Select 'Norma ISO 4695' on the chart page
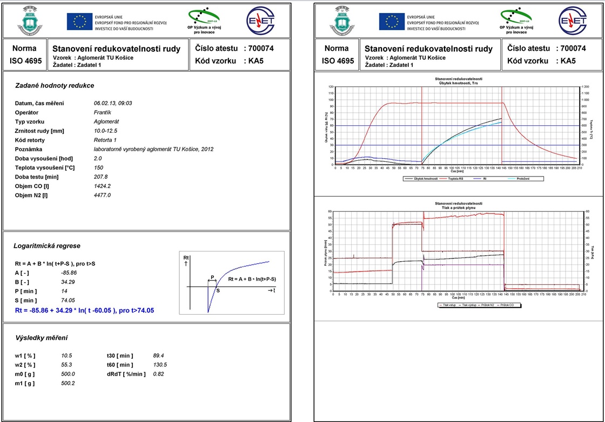605x422 pixels. tap(338, 55)
